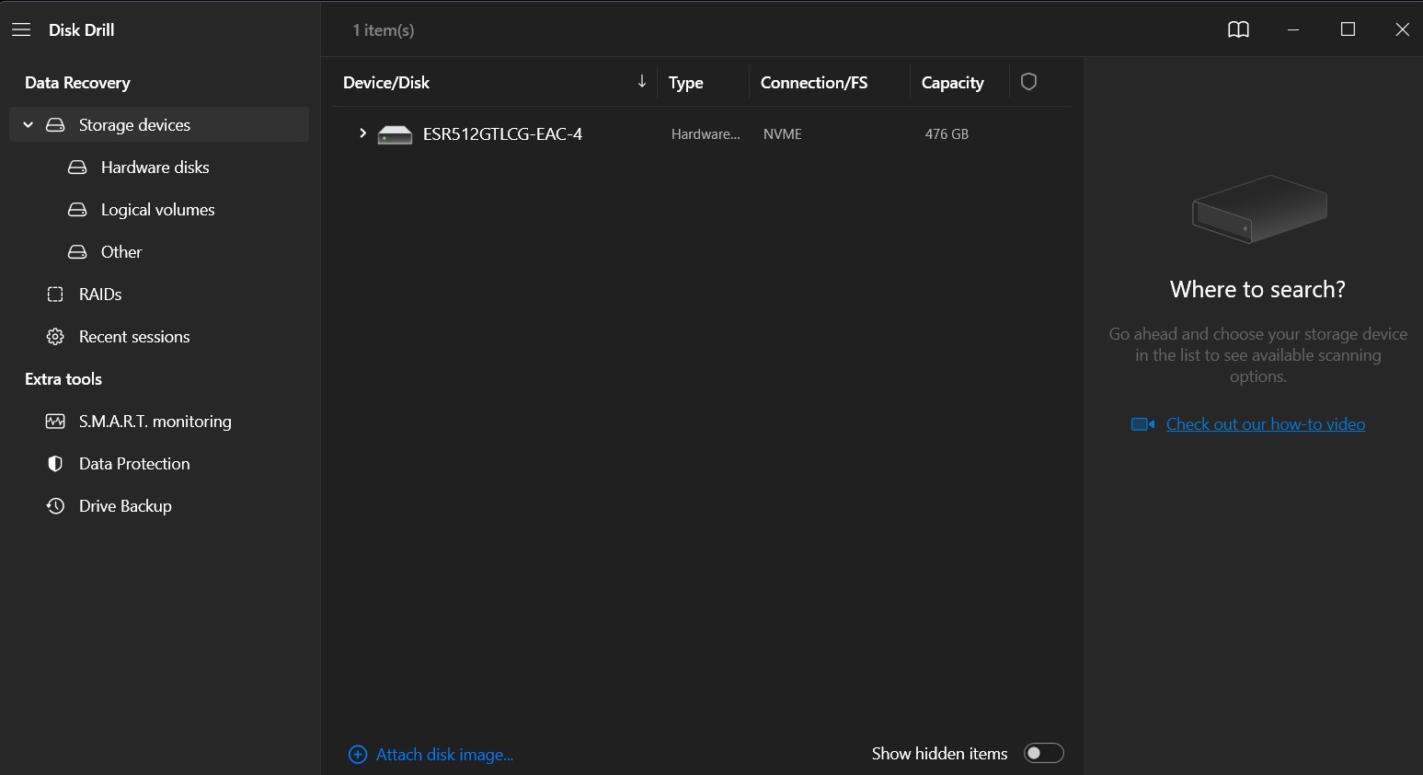Screen dimensions: 1423x775
Task: Select Hardware disks in sidebar
Action: click(x=159, y=168)
